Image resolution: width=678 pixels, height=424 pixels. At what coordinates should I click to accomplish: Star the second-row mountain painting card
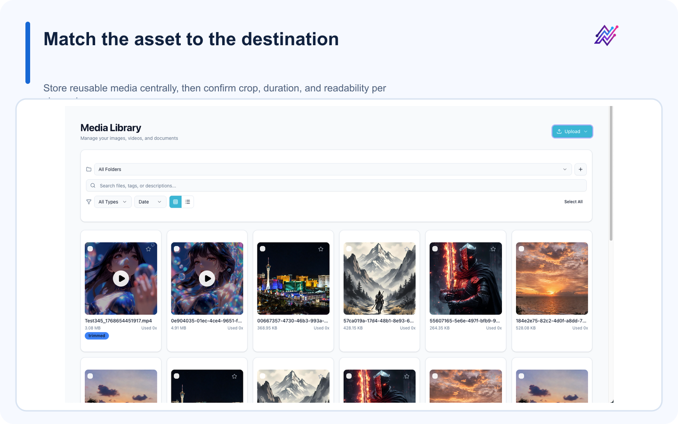(321, 376)
